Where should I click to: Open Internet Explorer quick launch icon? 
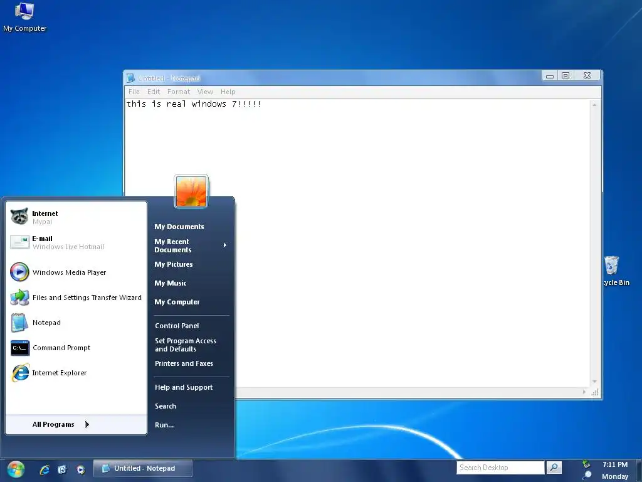click(x=45, y=469)
